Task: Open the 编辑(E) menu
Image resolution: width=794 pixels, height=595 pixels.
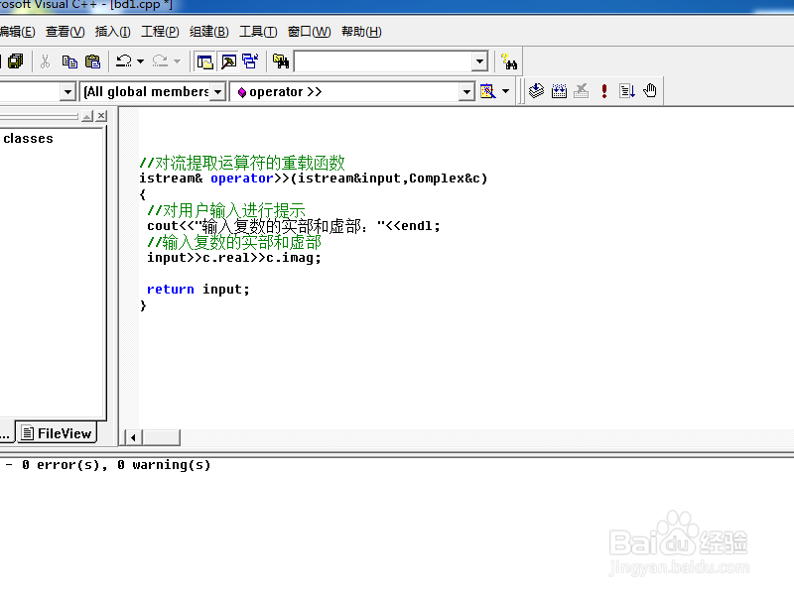Action: pos(17,32)
